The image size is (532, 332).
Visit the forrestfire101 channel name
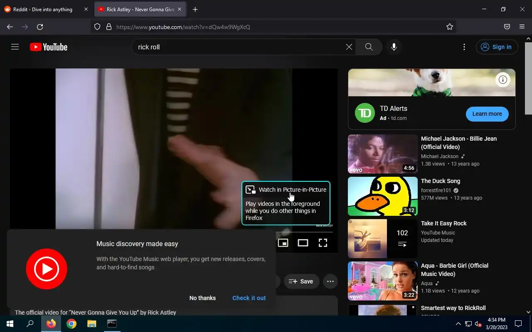436,190
